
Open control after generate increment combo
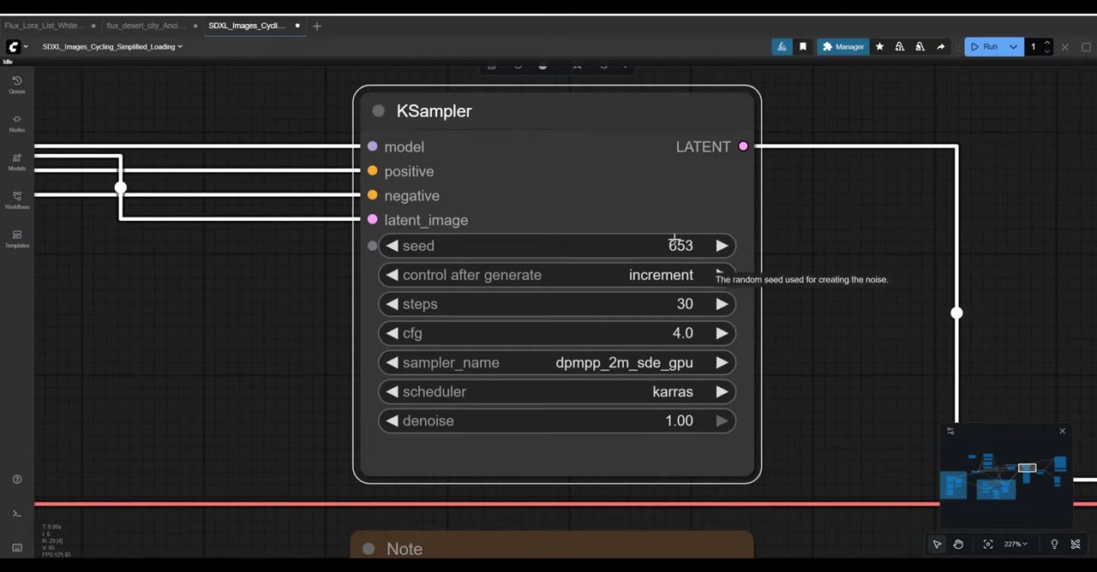(557, 275)
